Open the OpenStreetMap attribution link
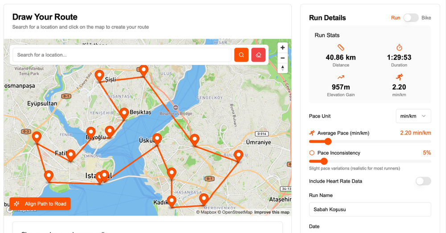Image resolution: width=446 pixels, height=233 pixels. click(x=235, y=212)
